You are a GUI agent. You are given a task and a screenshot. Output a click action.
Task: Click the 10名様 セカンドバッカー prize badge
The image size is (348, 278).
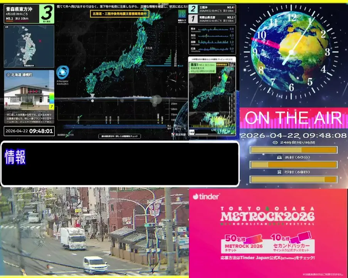[291, 242]
